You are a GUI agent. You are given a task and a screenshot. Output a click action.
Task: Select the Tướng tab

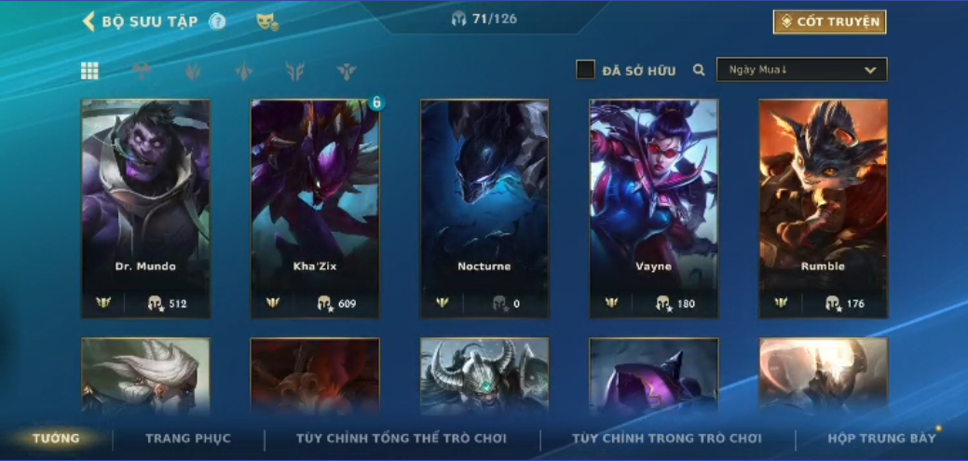(56, 438)
